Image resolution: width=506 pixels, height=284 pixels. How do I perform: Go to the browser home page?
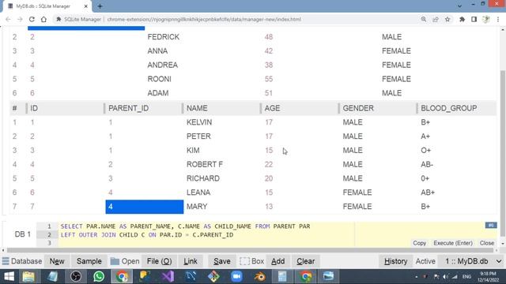(43, 19)
